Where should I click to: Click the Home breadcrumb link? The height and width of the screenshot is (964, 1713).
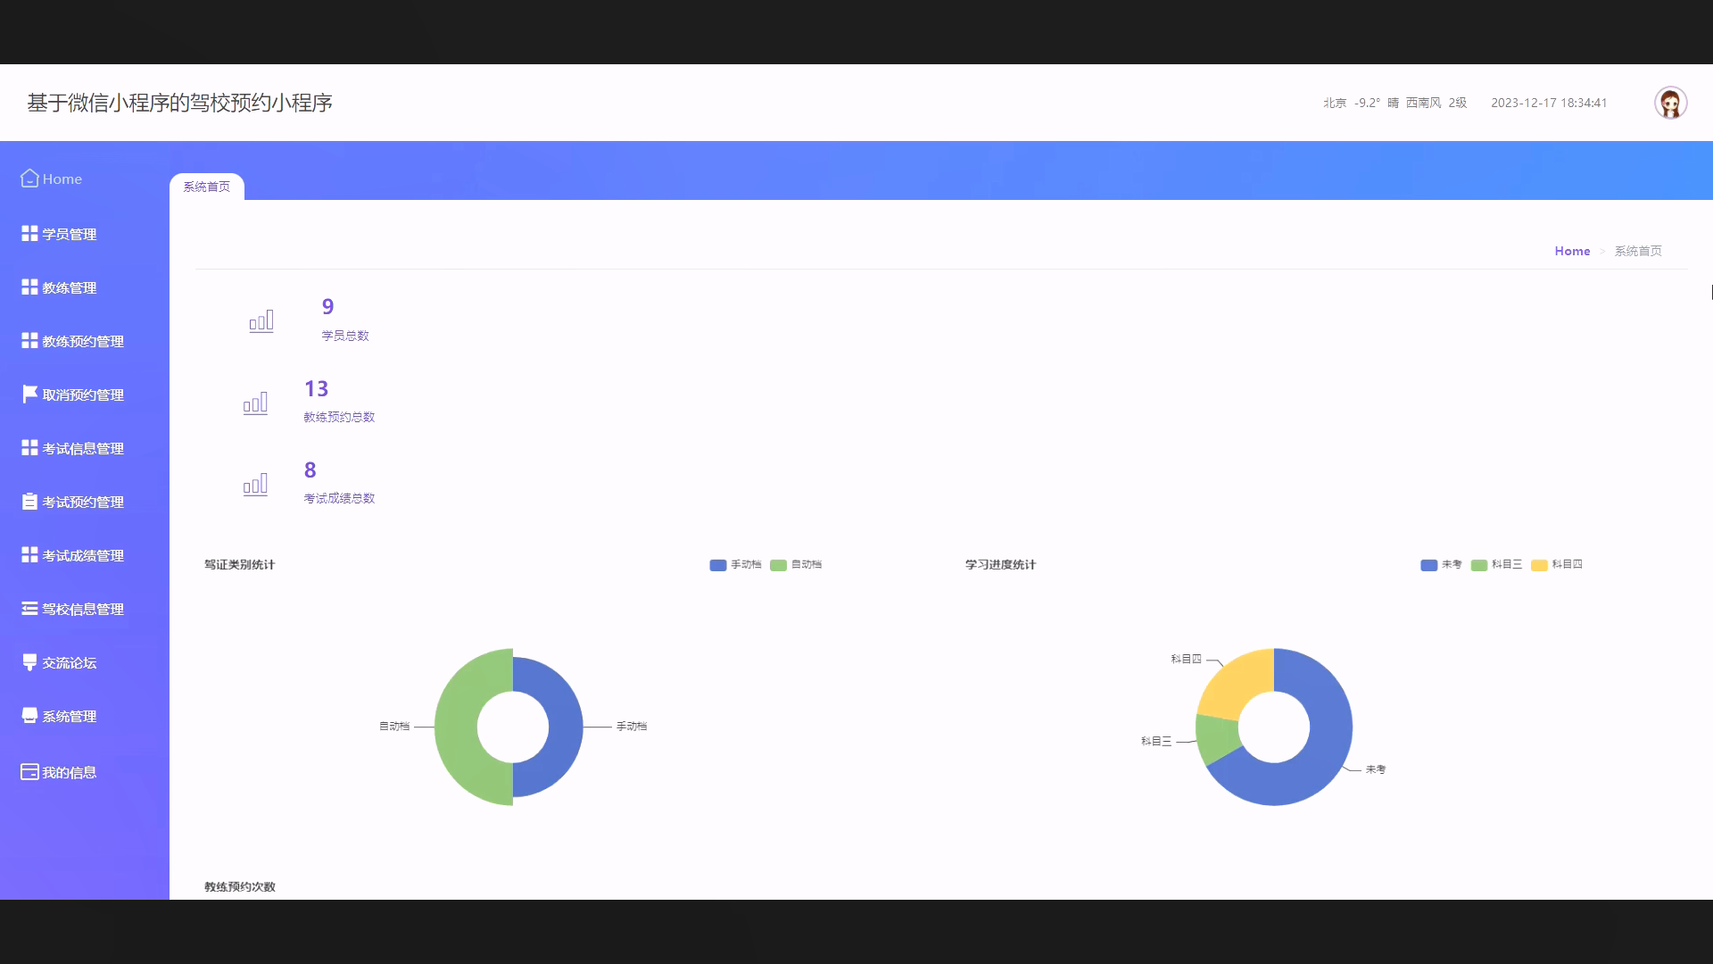click(1572, 251)
